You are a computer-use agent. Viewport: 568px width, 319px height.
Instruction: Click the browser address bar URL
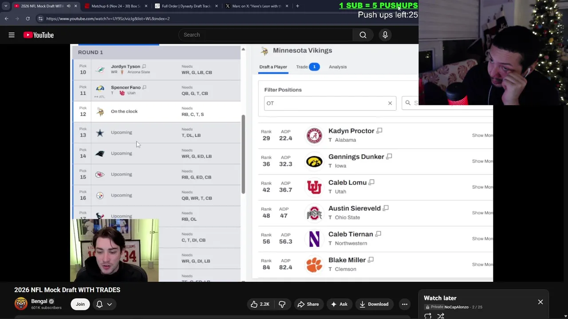pos(108,19)
